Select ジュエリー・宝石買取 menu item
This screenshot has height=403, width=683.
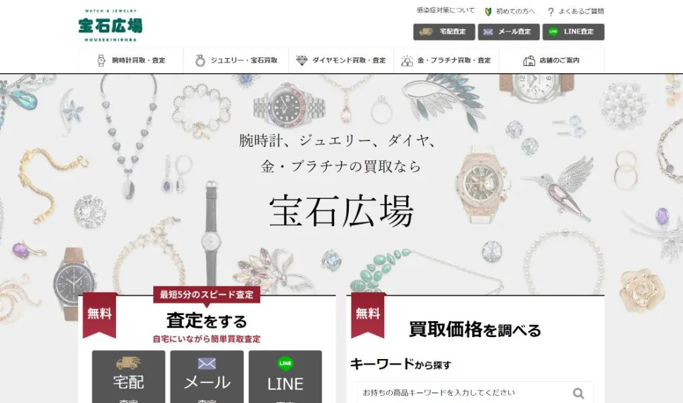tap(236, 61)
